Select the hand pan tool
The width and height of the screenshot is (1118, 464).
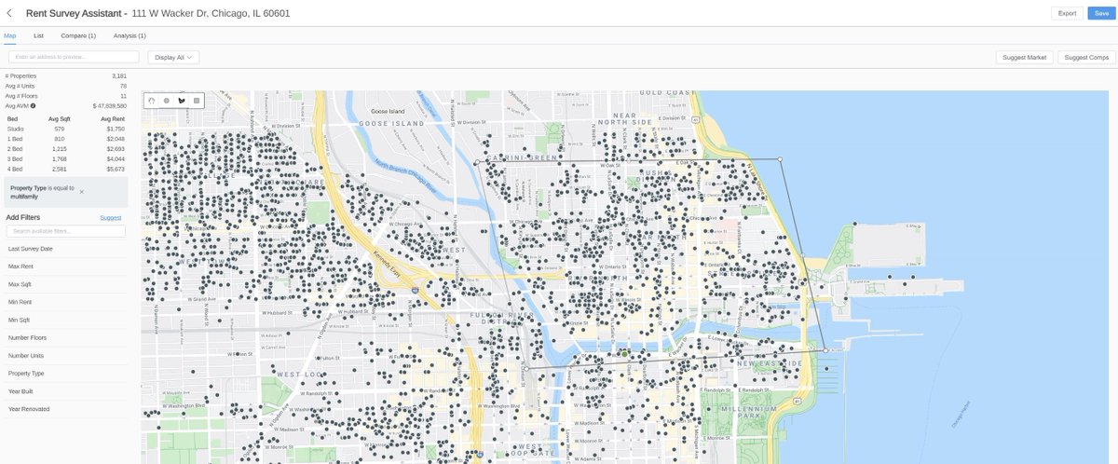point(152,100)
